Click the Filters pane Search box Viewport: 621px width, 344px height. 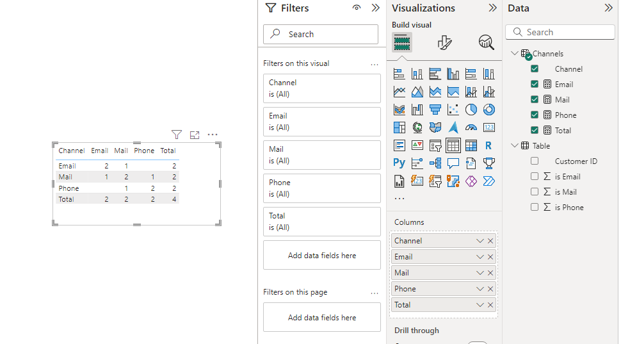321,34
